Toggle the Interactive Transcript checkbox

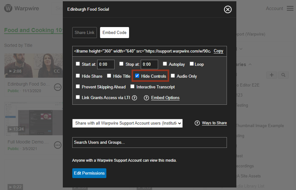(x=132, y=86)
